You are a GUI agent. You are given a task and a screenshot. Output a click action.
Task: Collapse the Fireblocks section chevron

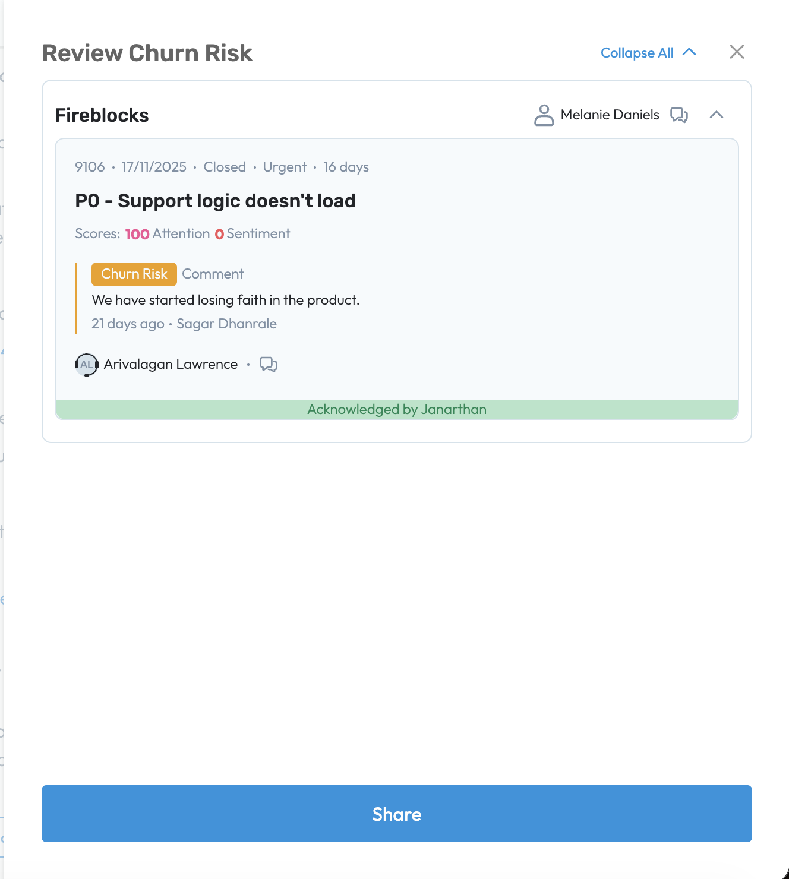717,115
